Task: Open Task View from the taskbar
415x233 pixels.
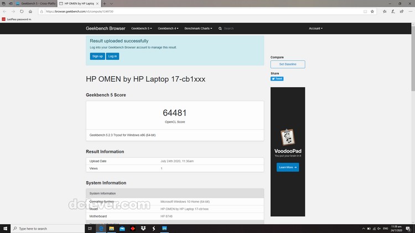Action: 90,229
